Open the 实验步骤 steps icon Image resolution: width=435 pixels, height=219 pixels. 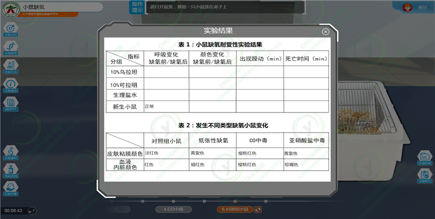[x=11, y=189]
